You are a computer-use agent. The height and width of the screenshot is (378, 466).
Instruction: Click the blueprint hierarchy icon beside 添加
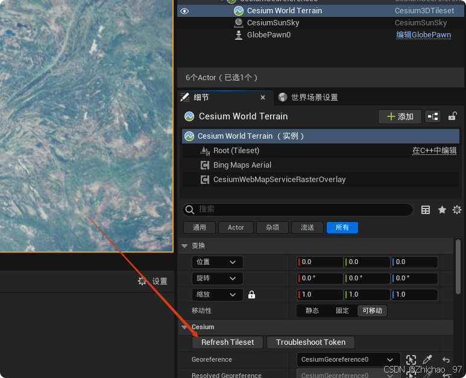coord(433,116)
